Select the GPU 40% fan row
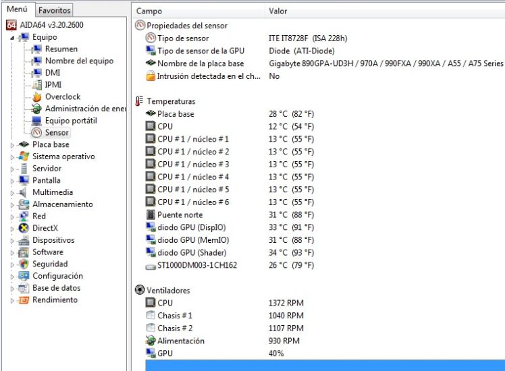The height and width of the screenshot is (371, 505). [325, 353]
